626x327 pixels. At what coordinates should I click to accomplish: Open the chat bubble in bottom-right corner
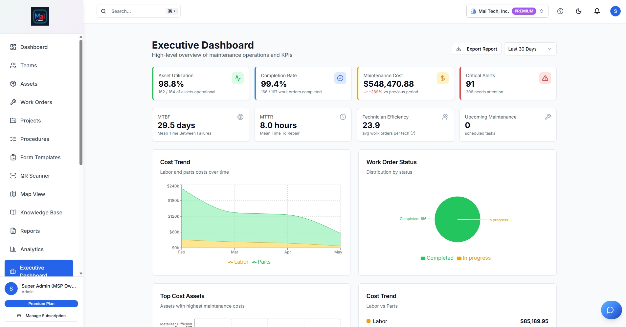click(x=611, y=310)
